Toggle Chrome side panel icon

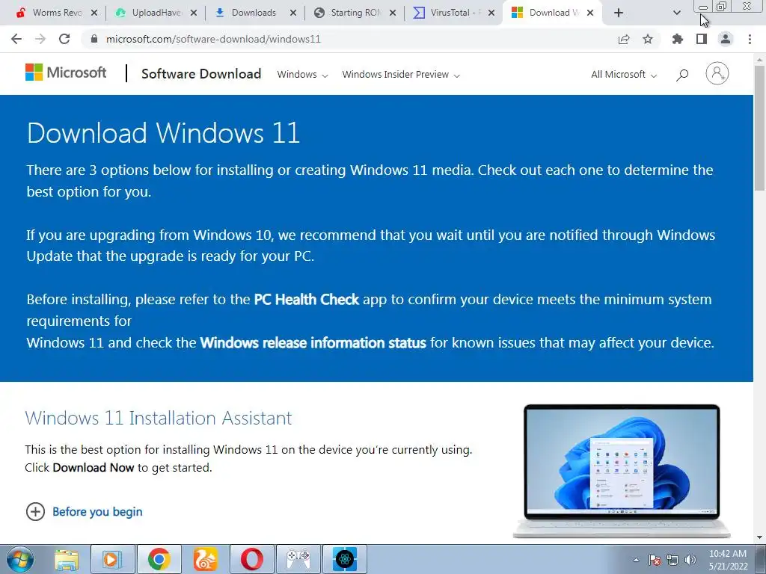[x=702, y=39]
